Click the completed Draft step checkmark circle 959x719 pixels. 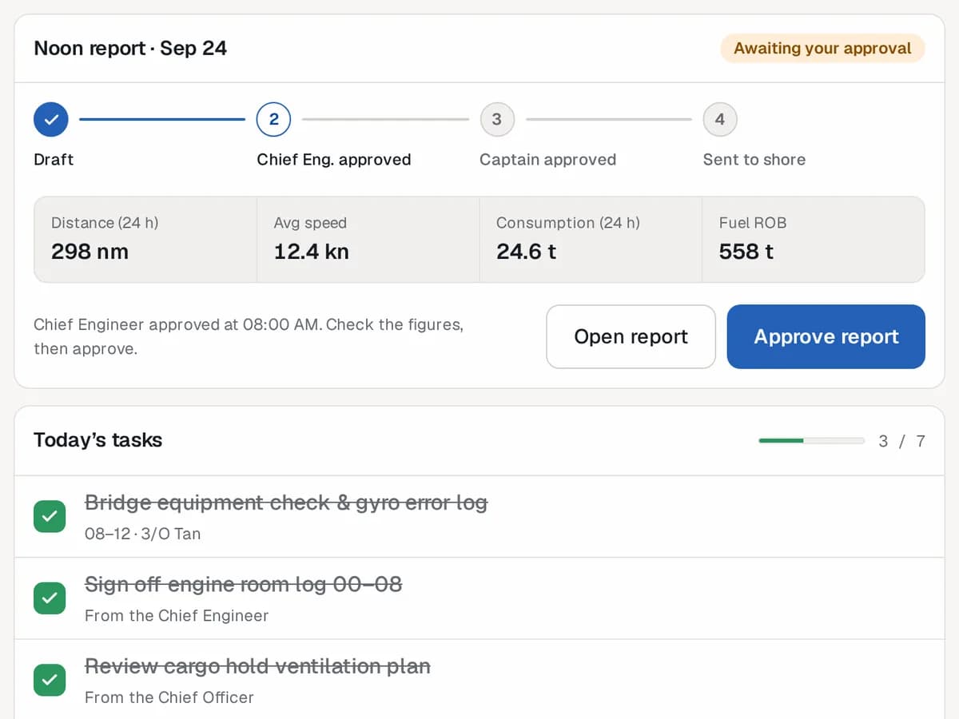pyautogui.click(x=51, y=120)
